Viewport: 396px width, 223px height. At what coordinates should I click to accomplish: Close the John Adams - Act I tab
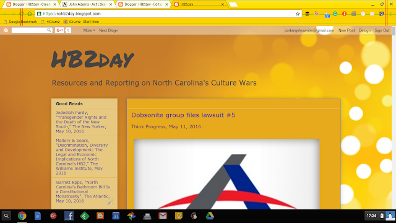click(x=111, y=4)
